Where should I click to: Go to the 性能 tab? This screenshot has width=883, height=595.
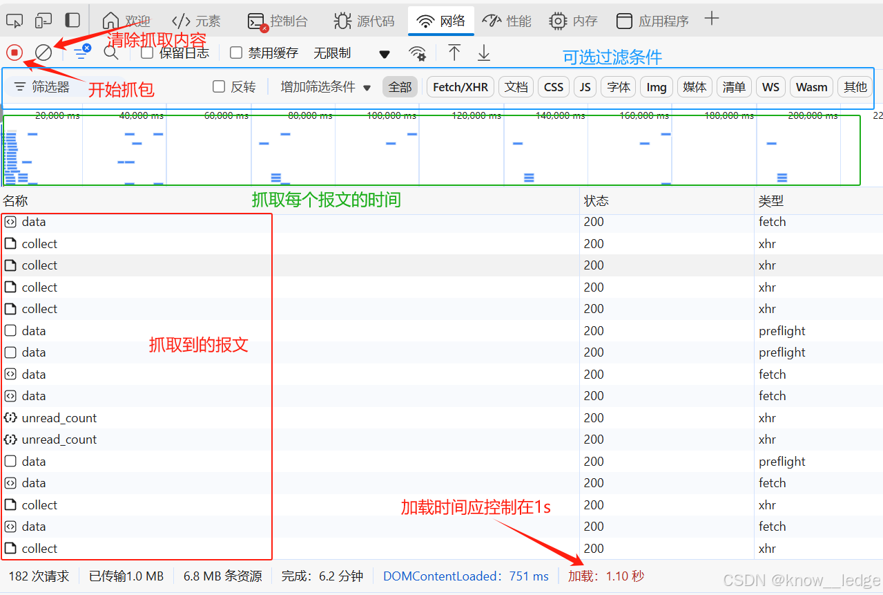507,21
